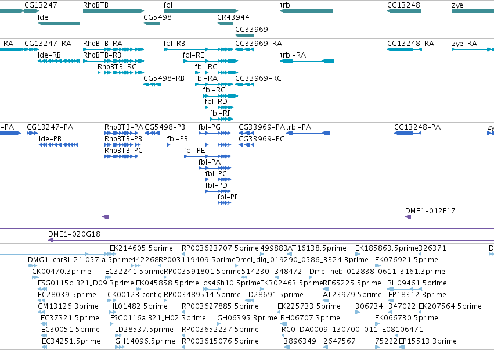494x350 pixels.
Task: Select the CG13247-PA protein label
Action: click(50, 127)
